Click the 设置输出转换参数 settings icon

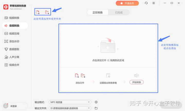[108, 76]
